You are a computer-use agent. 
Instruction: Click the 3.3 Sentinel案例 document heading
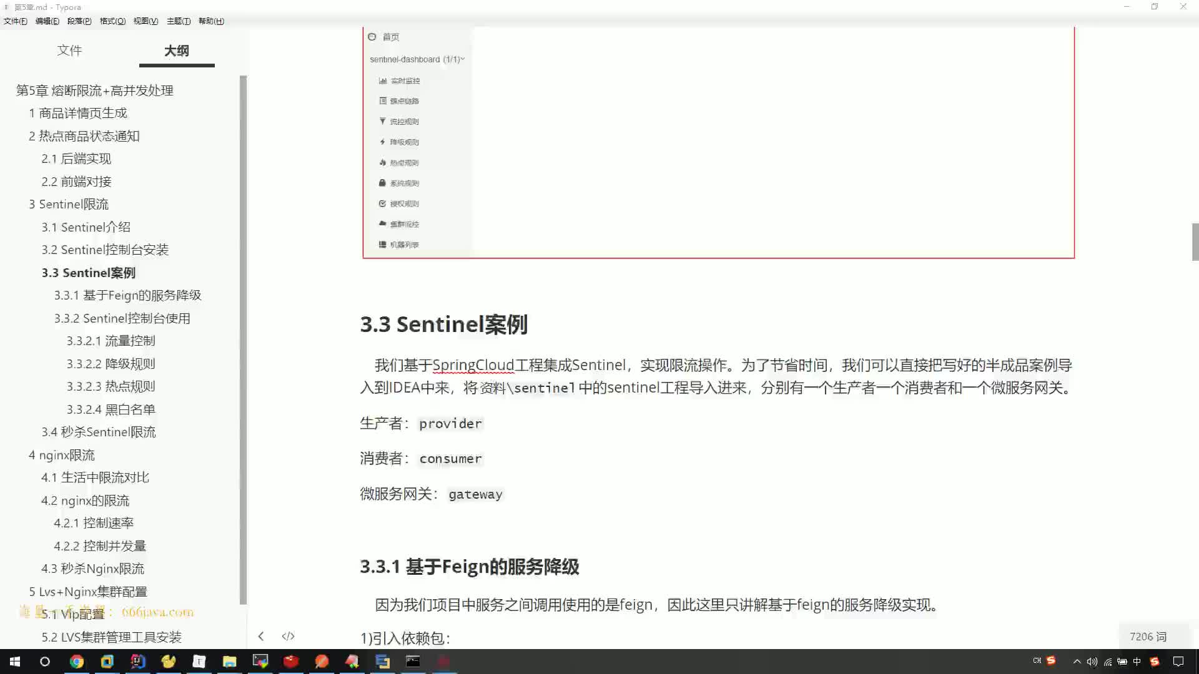click(444, 325)
